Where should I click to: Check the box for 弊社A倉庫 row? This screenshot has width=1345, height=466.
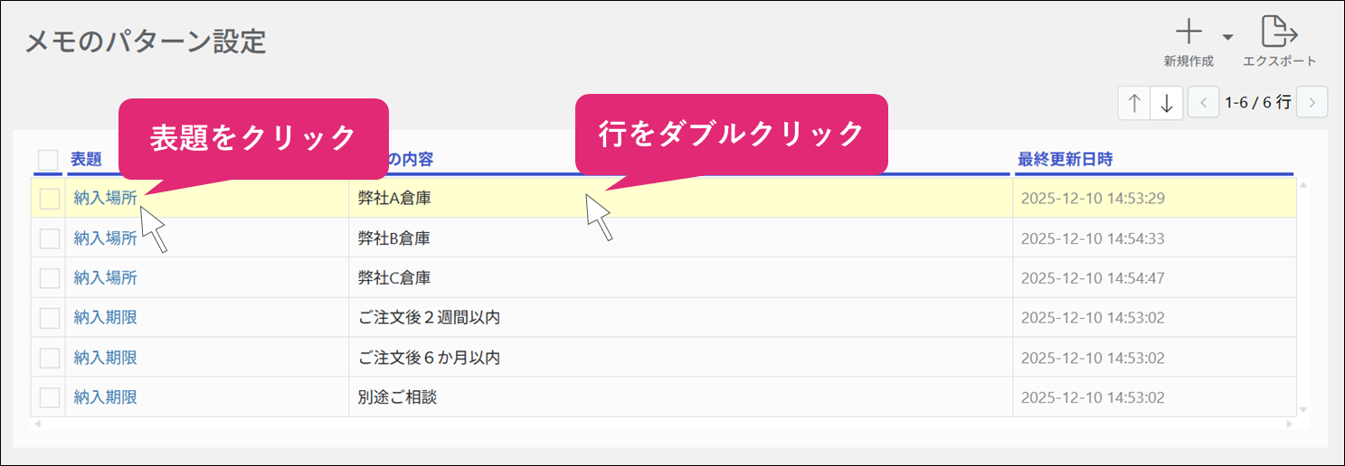pos(49,199)
